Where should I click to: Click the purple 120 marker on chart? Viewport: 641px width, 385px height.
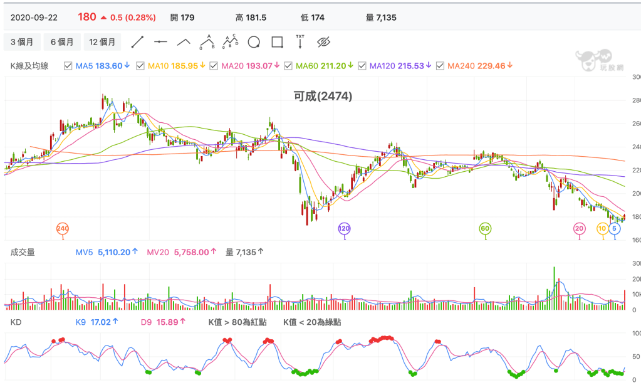pyautogui.click(x=344, y=229)
